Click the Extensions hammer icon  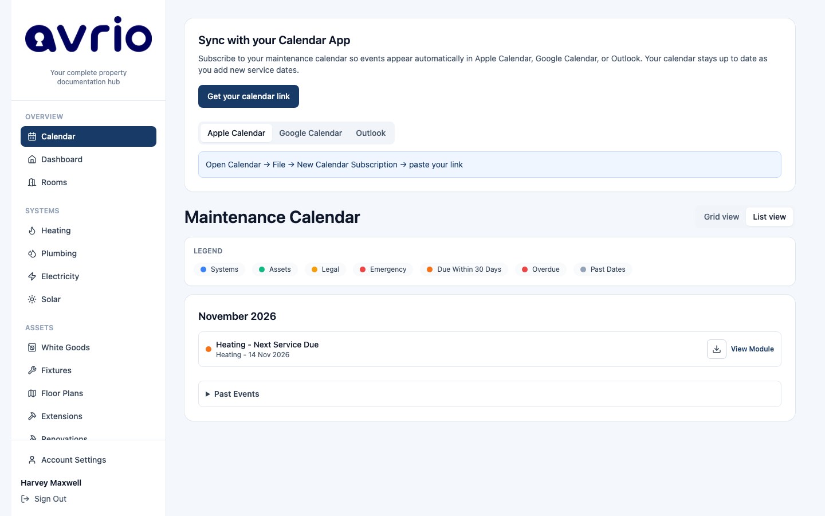(x=32, y=416)
